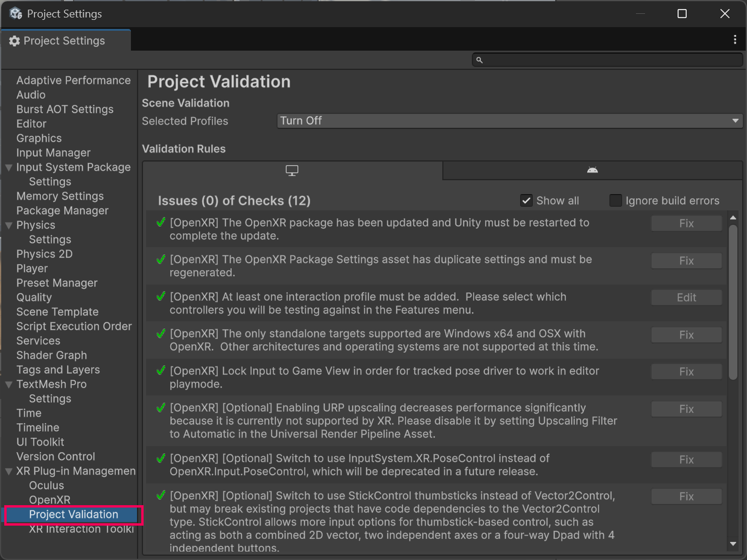Open the three-dot window options menu
The width and height of the screenshot is (747, 560).
click(x=734, y=40)
